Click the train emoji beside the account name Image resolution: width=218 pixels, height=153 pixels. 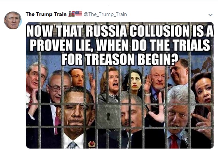coord(71,14)
